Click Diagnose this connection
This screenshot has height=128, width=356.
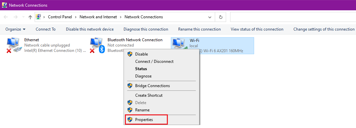pos(146,29)
